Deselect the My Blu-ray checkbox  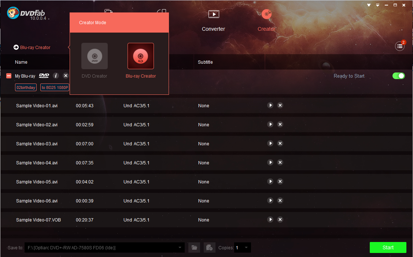tap(8, 76)
